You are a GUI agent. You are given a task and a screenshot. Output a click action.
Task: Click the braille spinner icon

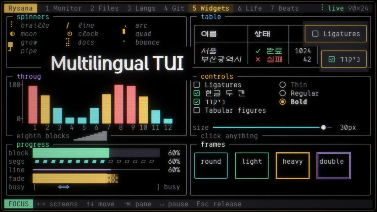tap(11, 24)
